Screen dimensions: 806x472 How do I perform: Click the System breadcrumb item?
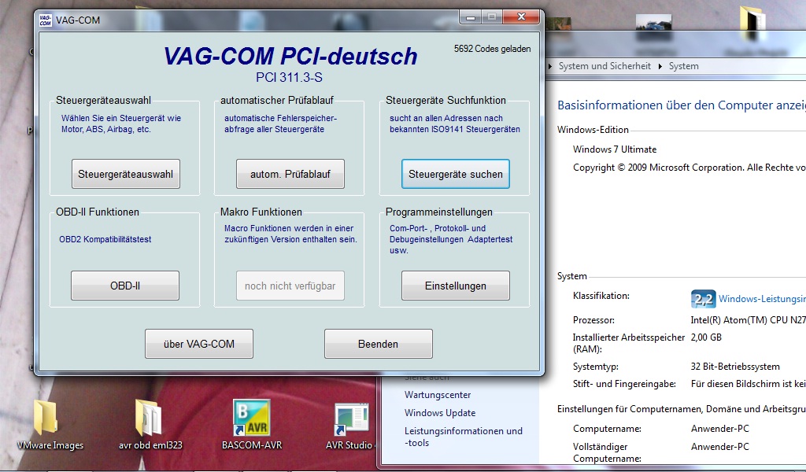(x=683, y=66)
